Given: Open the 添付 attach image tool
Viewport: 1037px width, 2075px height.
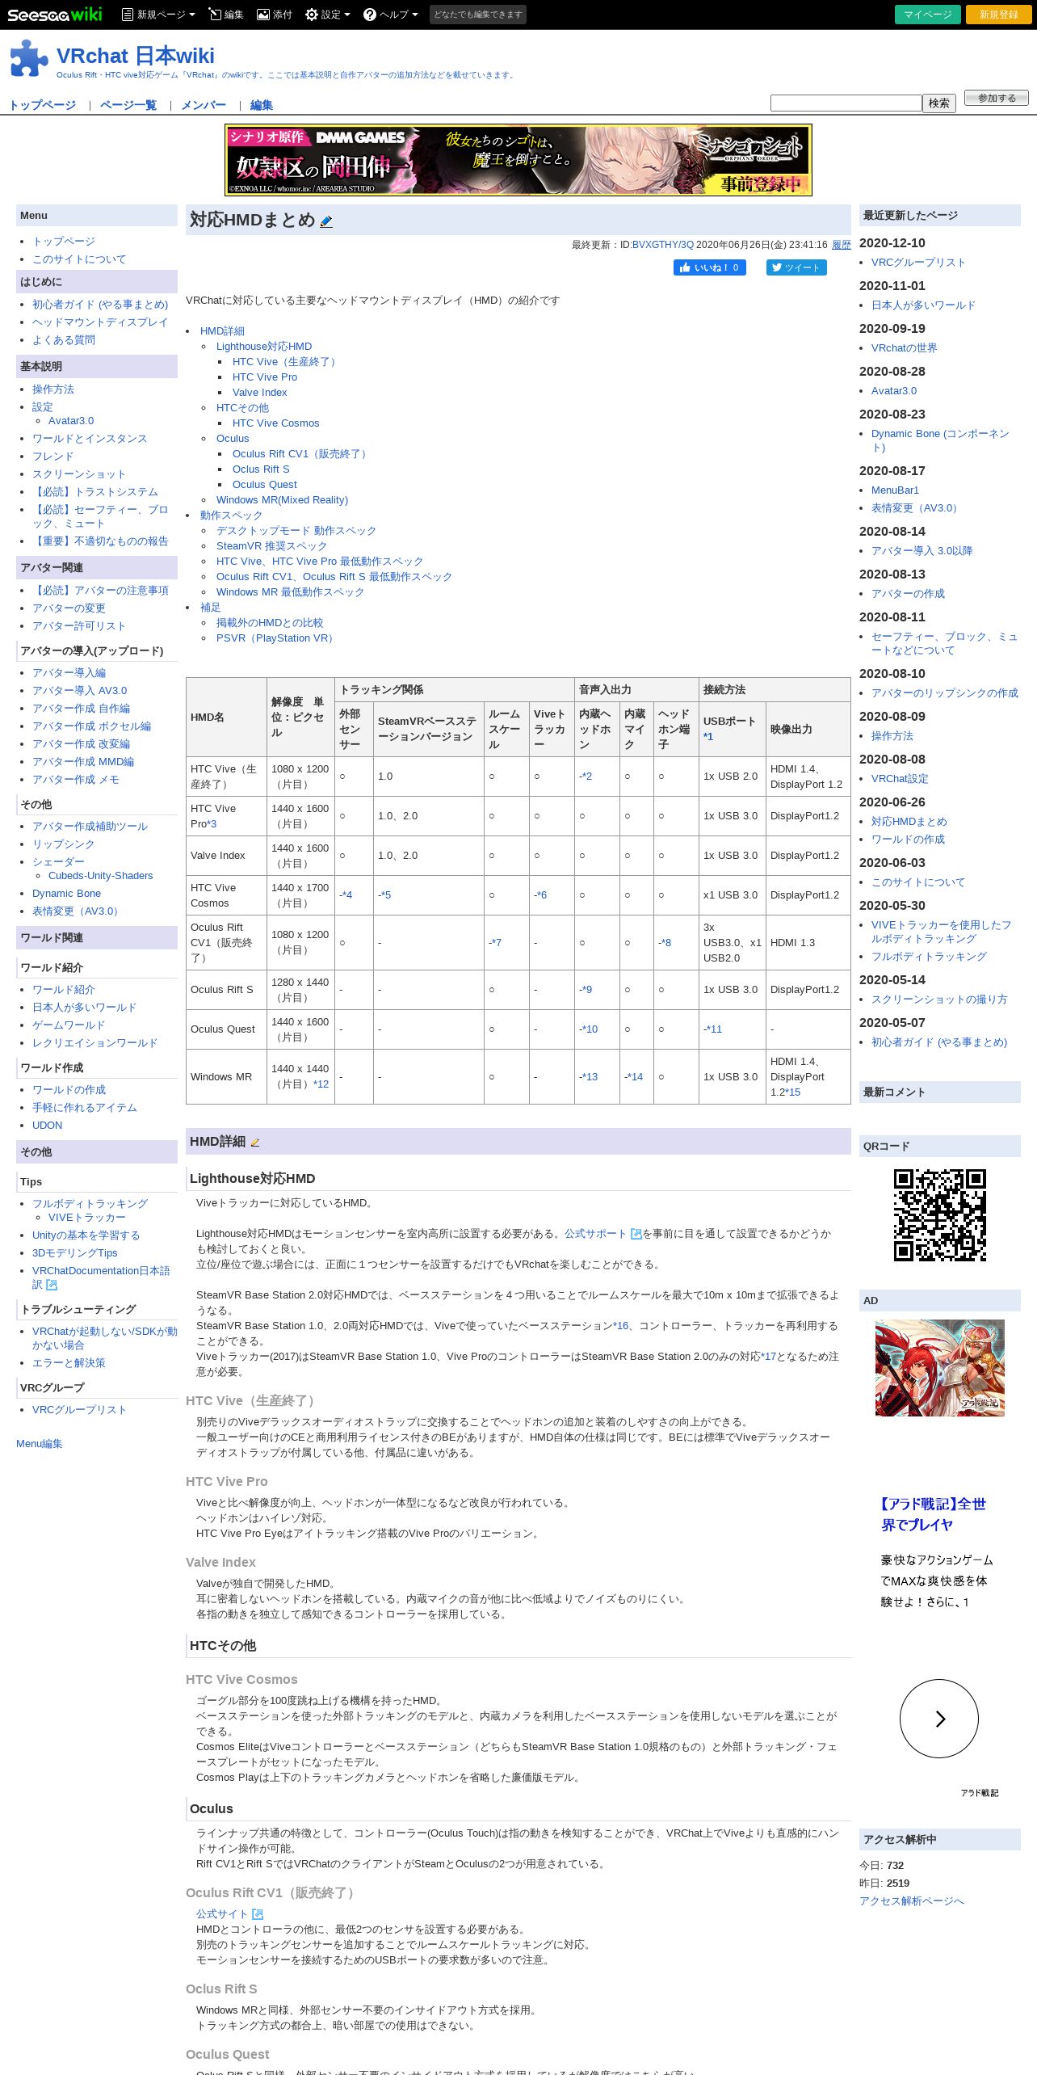Looking at the screenshot, I should [275, 15].
